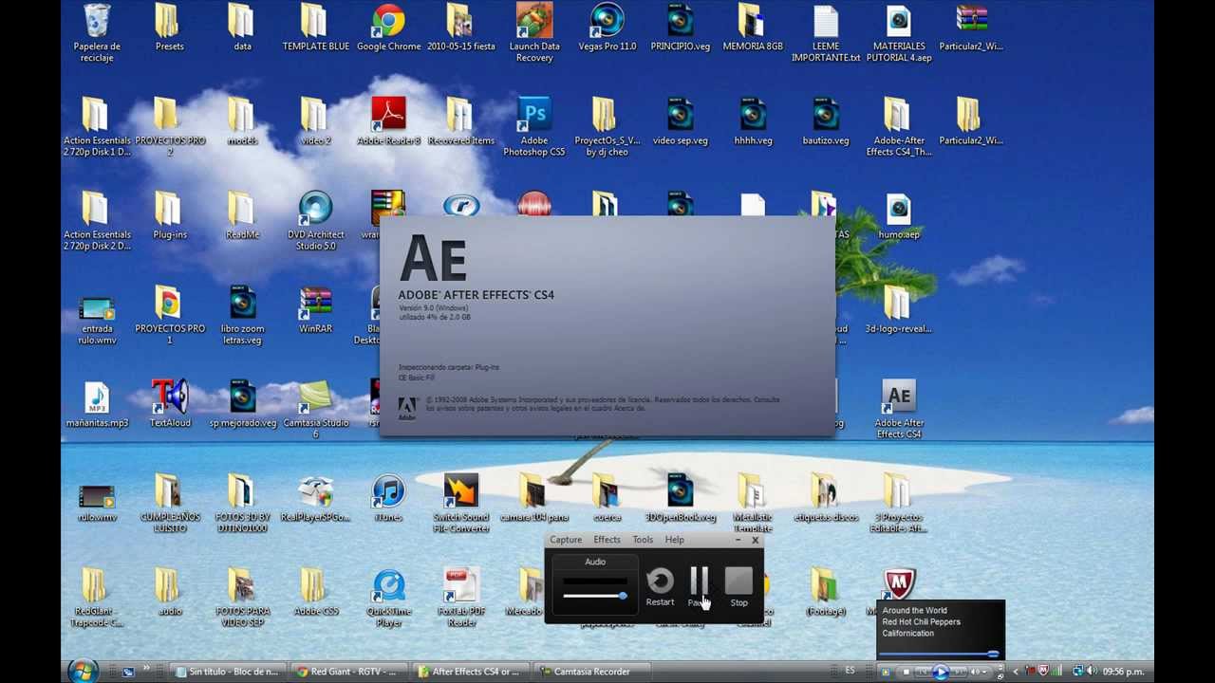Image resolution: width=1215 pixels, height=683 pixels.
Task: Show hidden system tray icons arrow
Action: pyautogui.click(x=1015, y=672)
